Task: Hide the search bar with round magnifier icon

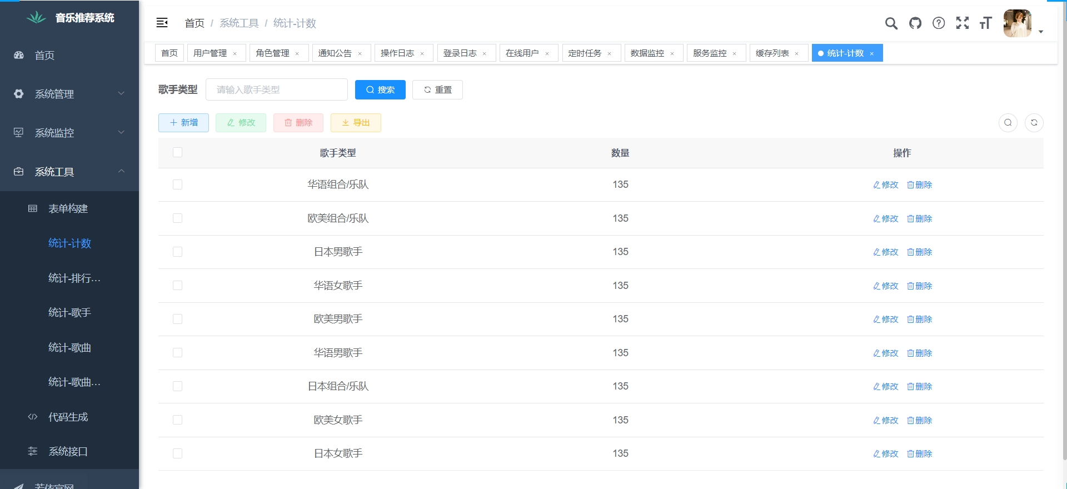Action: [x=1008, y=123]
